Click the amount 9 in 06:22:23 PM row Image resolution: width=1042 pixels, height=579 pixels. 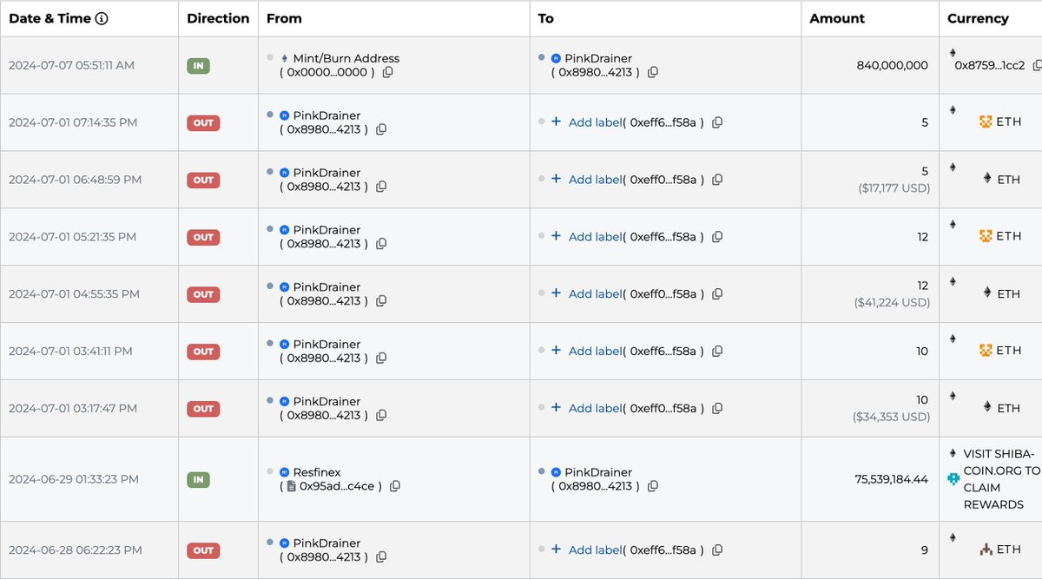pyautogui.click(x=924, y=550)
